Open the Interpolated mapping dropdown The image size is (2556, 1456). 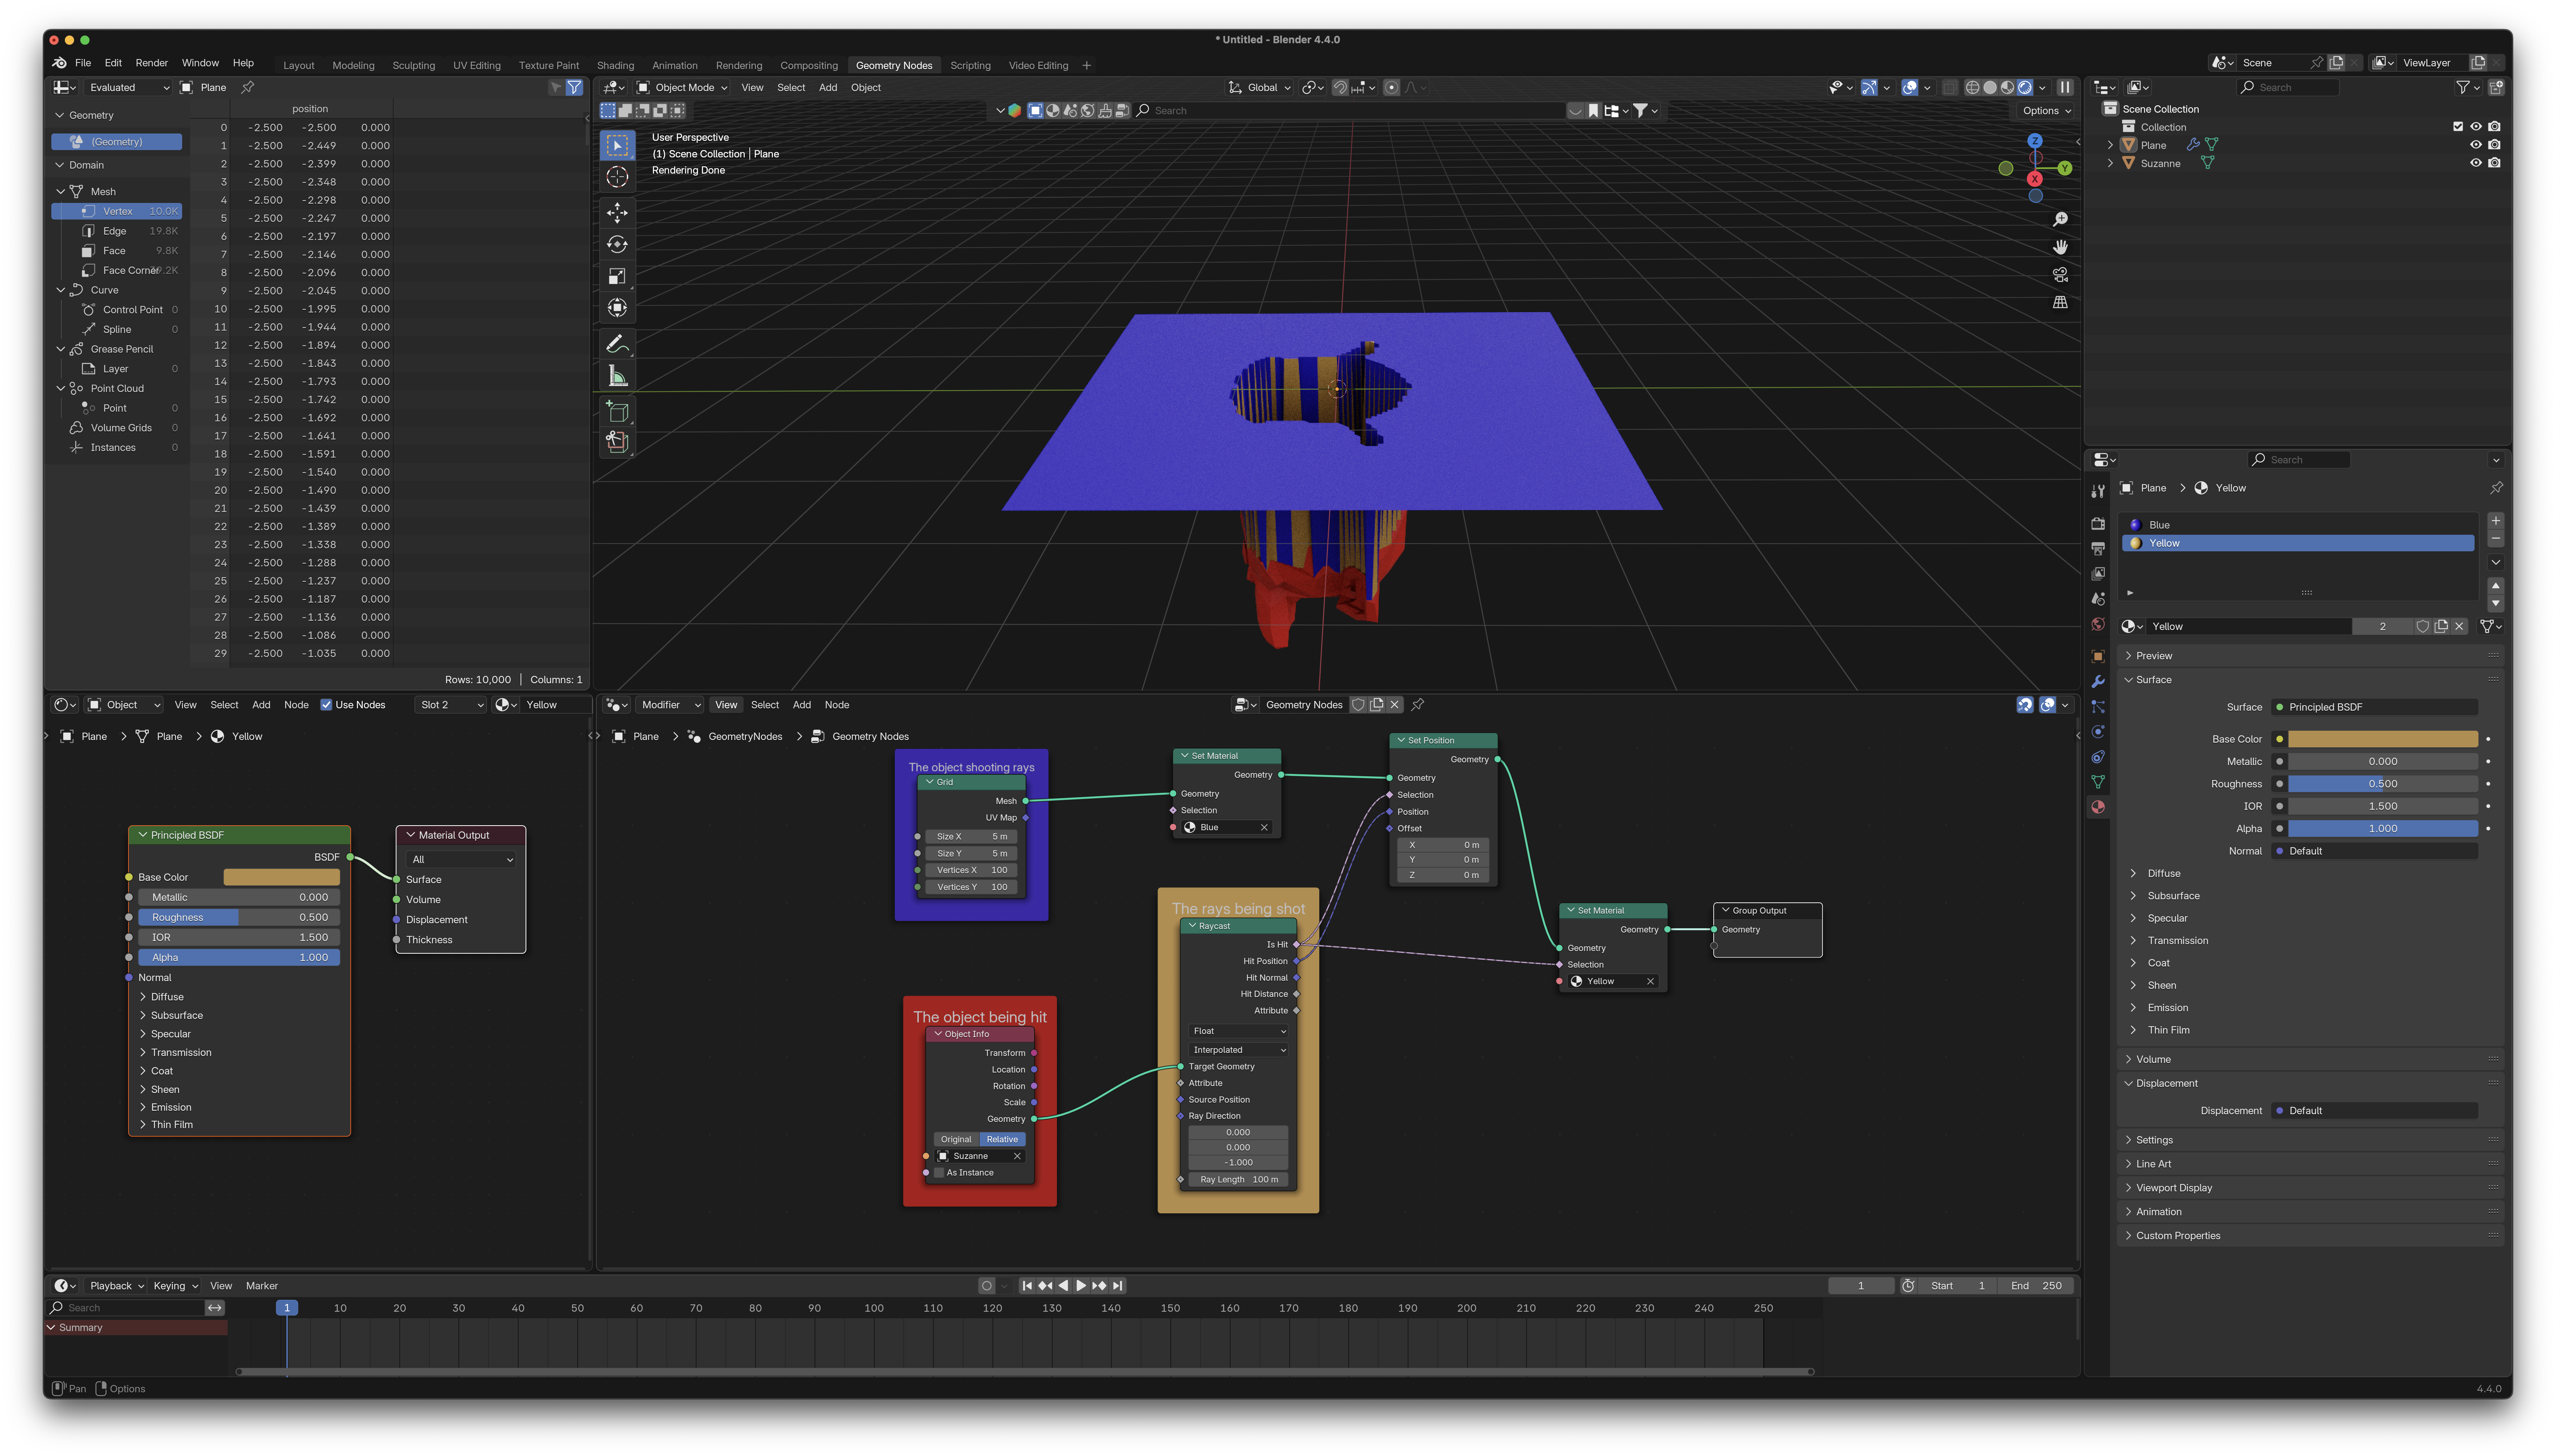[x=1238, y=1050]
